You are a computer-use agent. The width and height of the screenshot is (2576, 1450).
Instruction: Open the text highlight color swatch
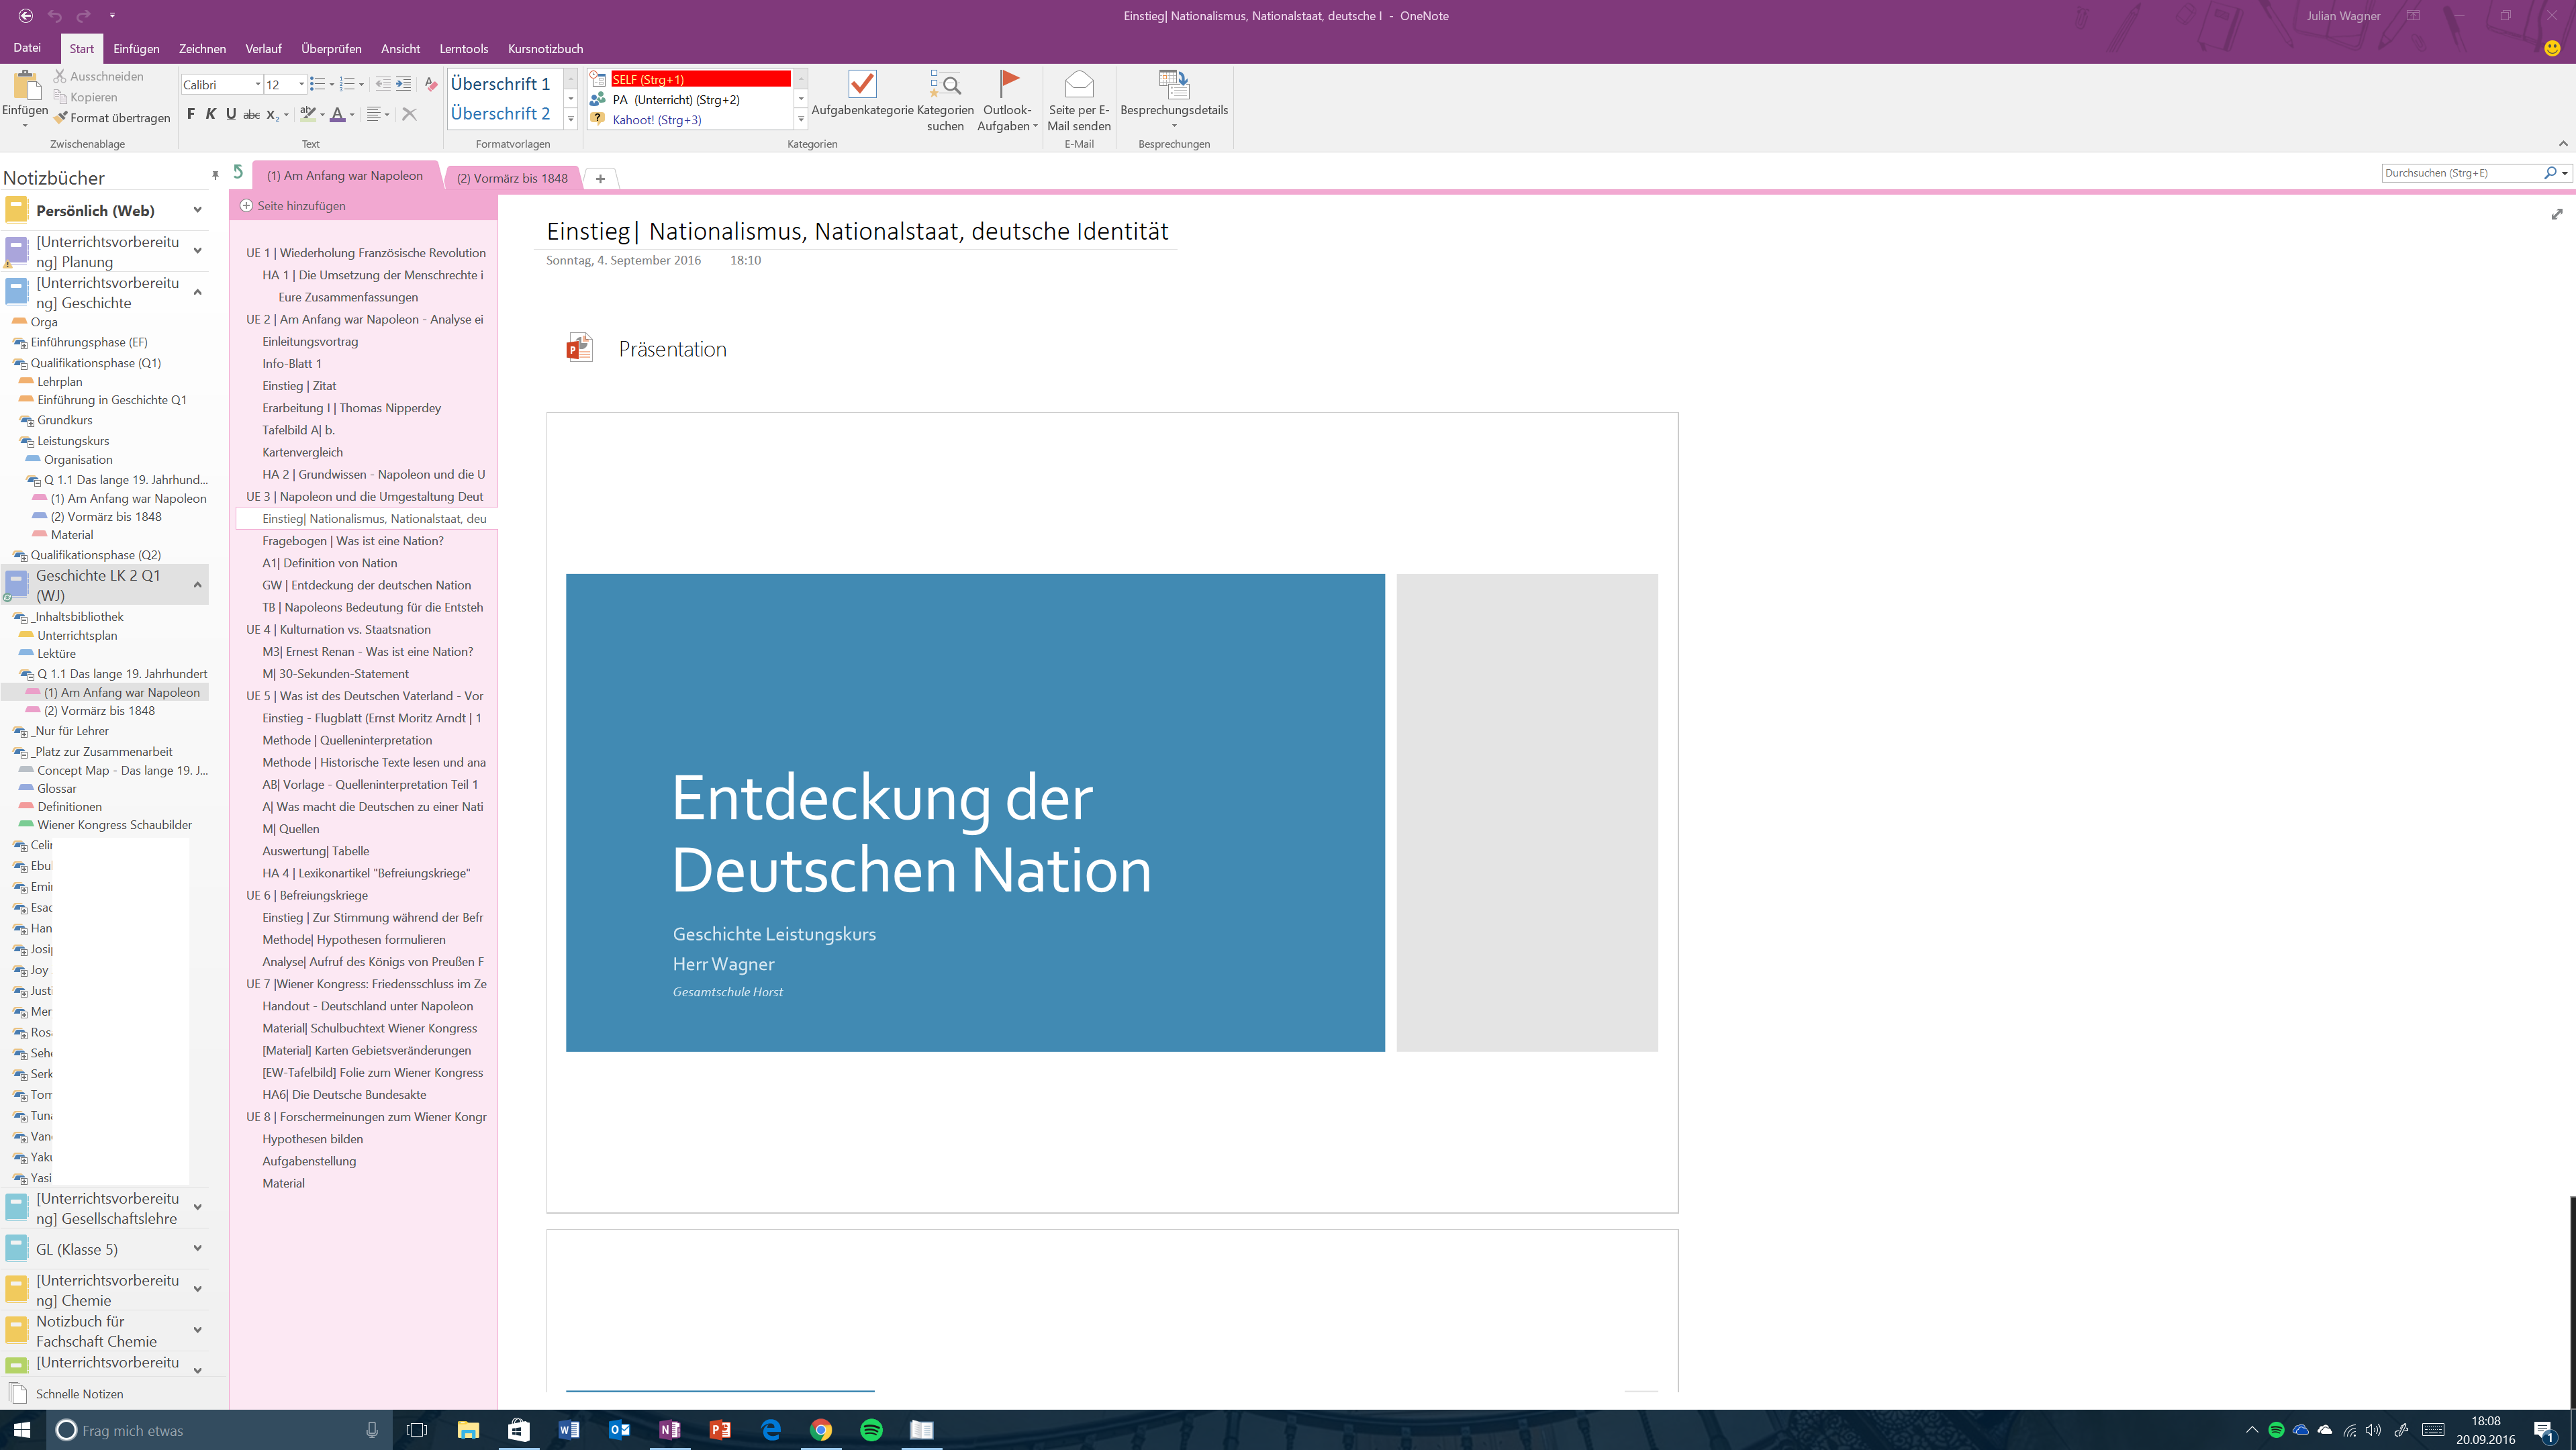click(x=307, y=114)
